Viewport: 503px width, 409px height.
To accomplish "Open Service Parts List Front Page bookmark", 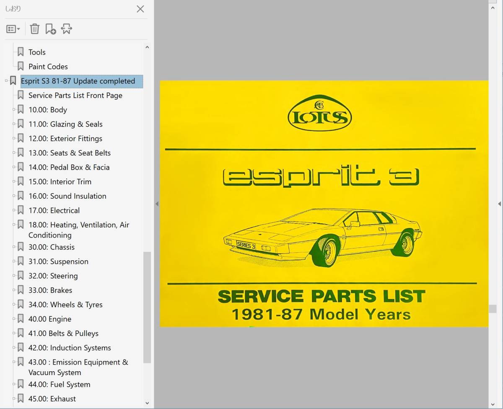I will coord(75,96).
